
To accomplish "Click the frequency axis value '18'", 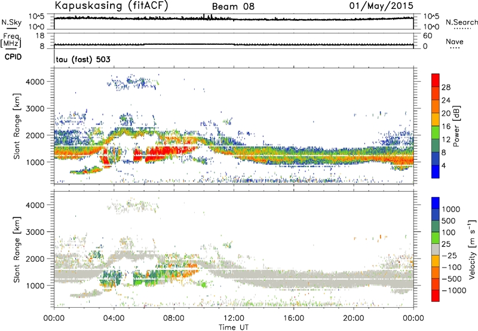I will 40,36.
